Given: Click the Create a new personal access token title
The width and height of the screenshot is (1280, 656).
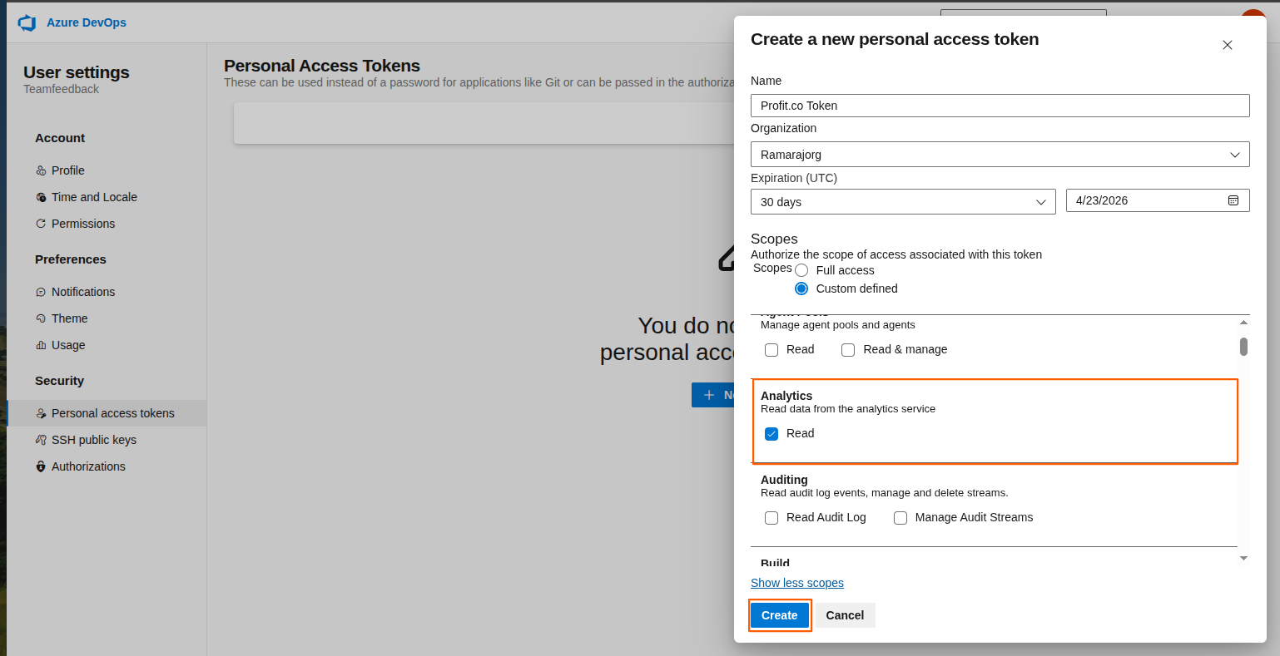Looking at the screenshot, I should [x=895, y=39].
